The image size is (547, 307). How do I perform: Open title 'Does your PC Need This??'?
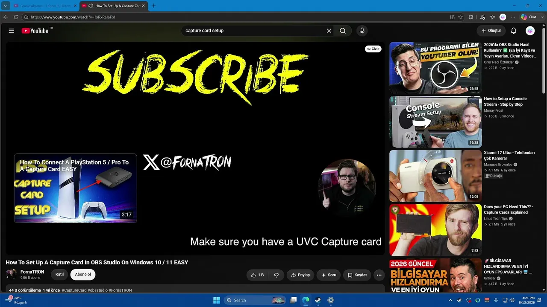point(509,209)
